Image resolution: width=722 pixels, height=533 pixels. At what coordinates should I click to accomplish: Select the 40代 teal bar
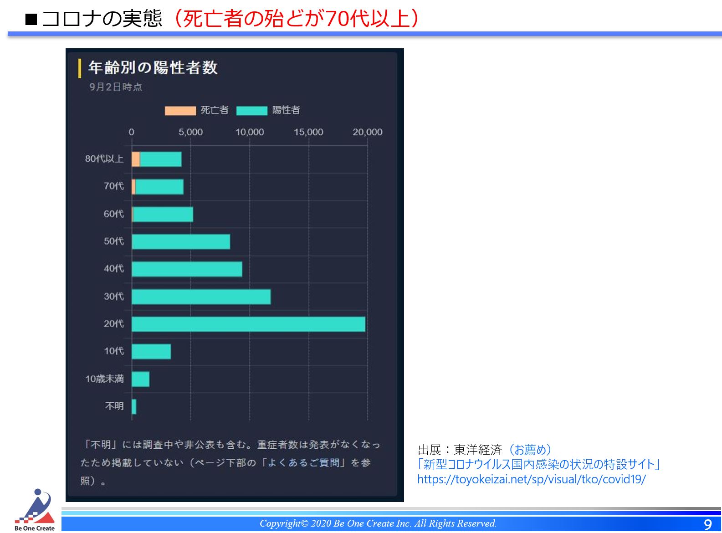coord(187,269)
